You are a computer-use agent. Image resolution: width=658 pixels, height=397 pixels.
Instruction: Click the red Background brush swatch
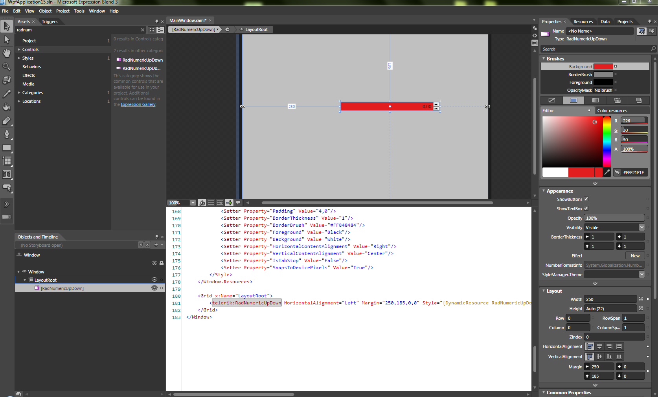pyautogui.click(x=603, y=67)
